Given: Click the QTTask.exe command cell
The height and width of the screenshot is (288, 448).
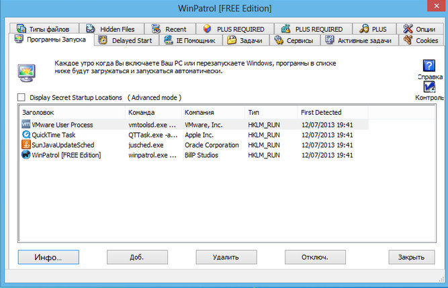Looking at the screenshot, I should (153, 135).
